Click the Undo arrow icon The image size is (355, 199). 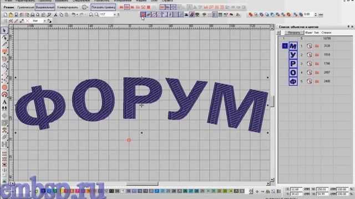73,15
